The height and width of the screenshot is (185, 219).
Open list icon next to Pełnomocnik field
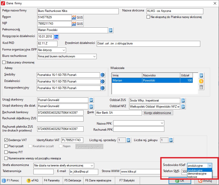click(x=111, y=30)
